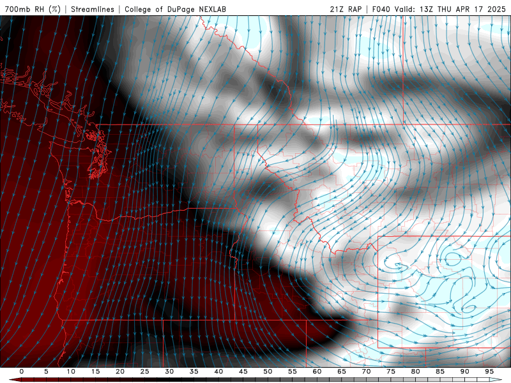Click the "Valid: 13Z THU APR 17 2025" text
The height and width of the screenshot is (383, 511).
450,9
